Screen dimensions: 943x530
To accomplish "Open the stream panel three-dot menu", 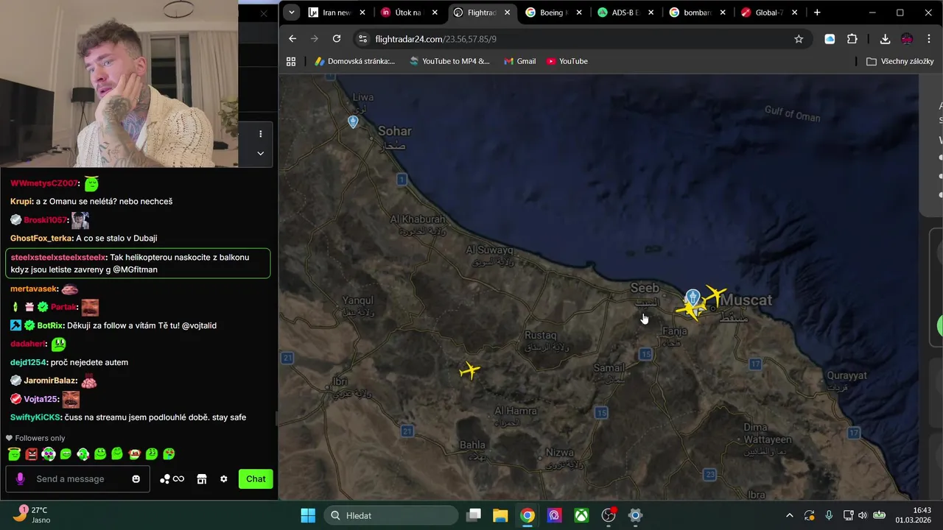I will click(x=260, y=134).
